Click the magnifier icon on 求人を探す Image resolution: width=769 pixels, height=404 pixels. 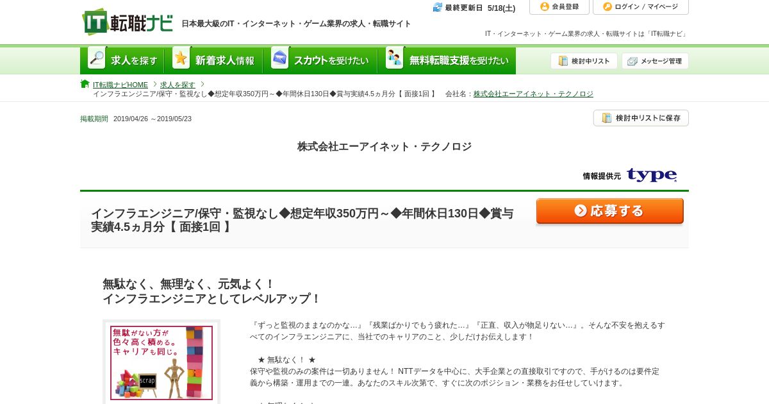tap(97, 58)
